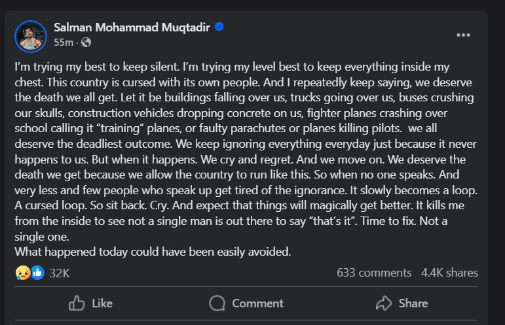Click the curved arrow Share icon
Screen dimensions: 505x325
point(383,303)
